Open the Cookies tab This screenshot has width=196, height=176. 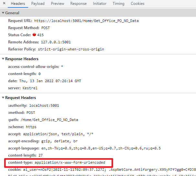[137, 4]
